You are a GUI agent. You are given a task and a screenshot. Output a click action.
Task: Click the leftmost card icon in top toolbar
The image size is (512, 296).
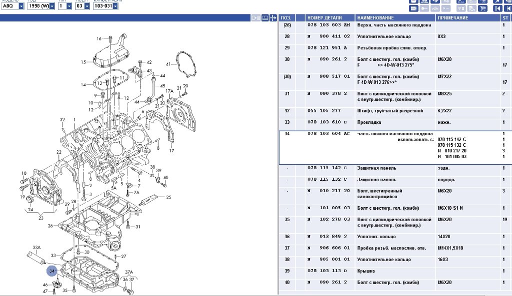[414, 8]
